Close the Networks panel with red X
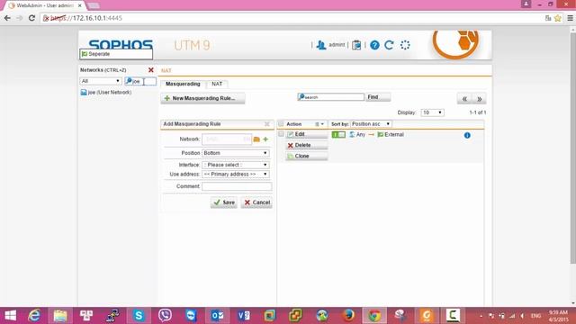The width and height of the screenshot is (576, 324). 150,70
